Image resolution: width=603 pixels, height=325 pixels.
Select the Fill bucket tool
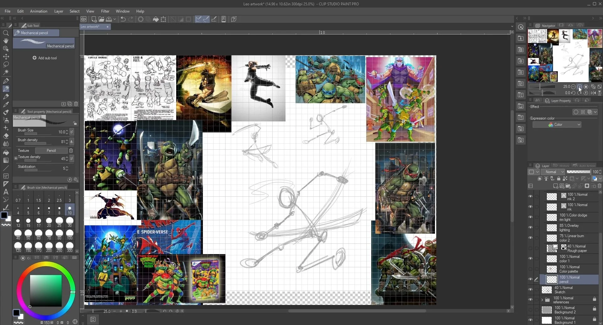pyautogui.click(x=6, y=152)
